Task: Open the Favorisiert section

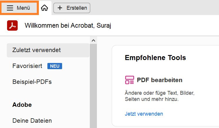Action: pyautogui.click(x=27, y=66)
